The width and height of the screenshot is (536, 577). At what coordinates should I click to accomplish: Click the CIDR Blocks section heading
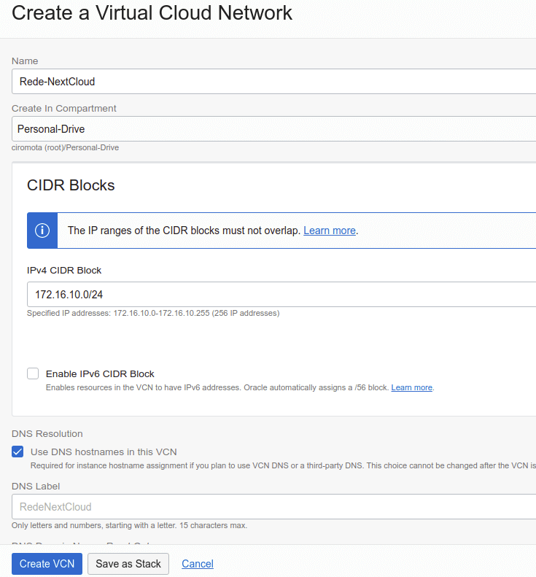click(71, 185)
